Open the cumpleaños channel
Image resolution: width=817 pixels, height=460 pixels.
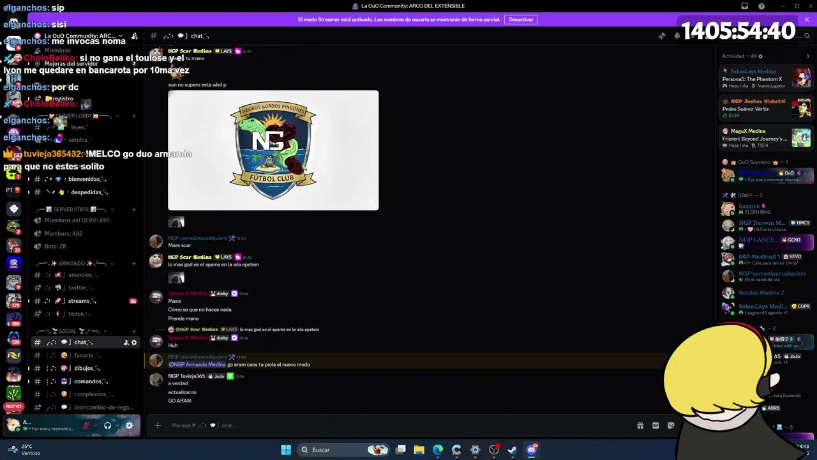(85, 394)
